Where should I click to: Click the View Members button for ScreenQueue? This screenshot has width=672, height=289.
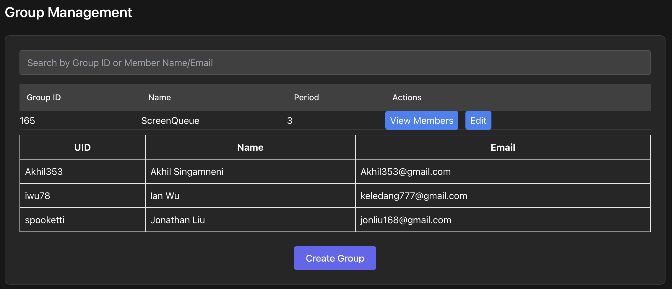tap(422, 120)
